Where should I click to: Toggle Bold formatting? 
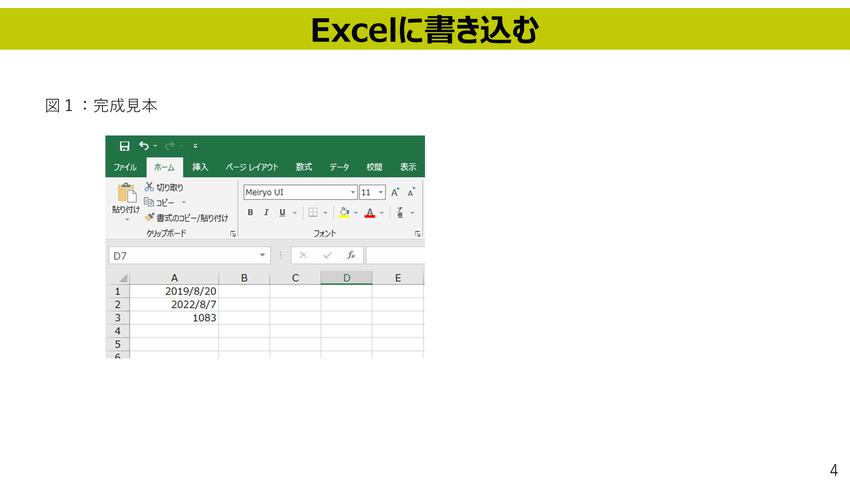[x=251, y=212]
